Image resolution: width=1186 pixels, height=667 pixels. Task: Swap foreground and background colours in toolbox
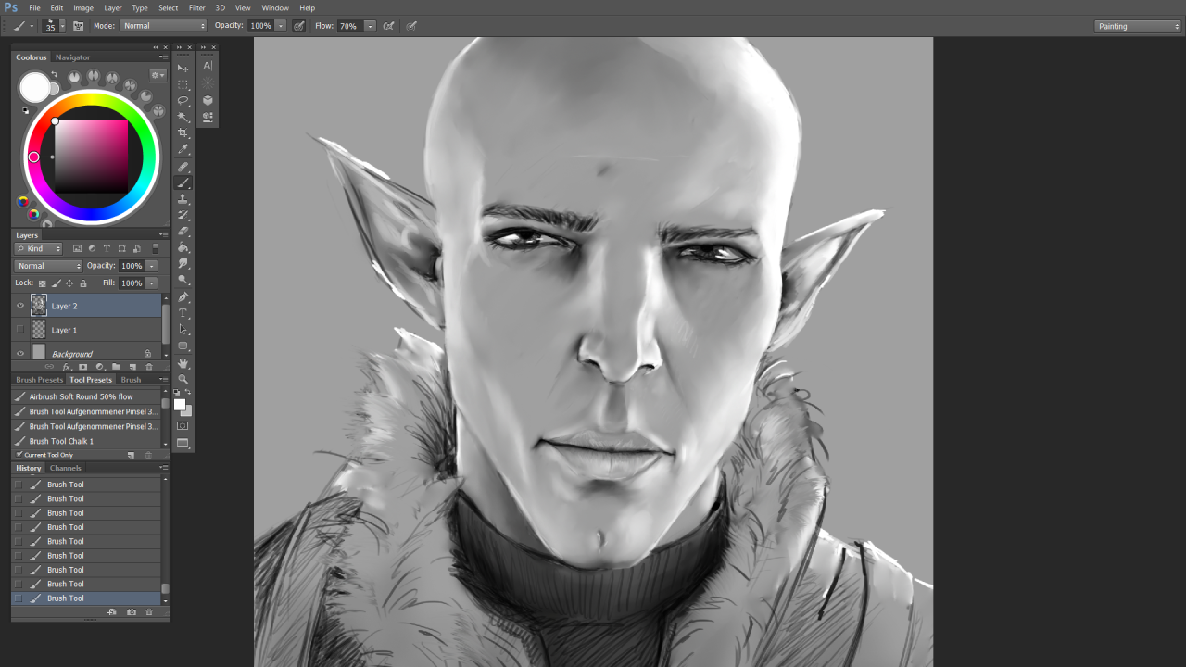[x=187, y=393]
